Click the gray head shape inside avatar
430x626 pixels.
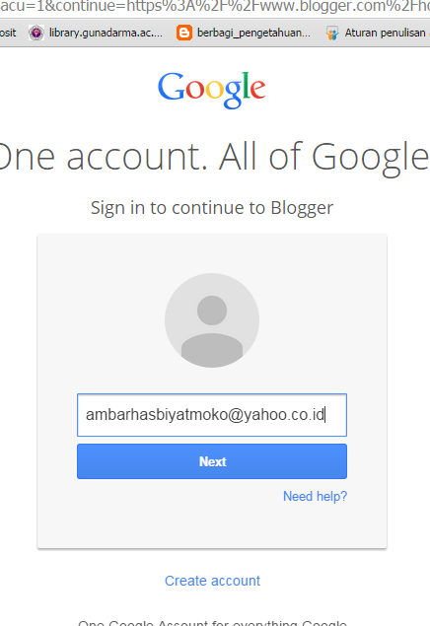pyautogui.click(x=212, y=311)
